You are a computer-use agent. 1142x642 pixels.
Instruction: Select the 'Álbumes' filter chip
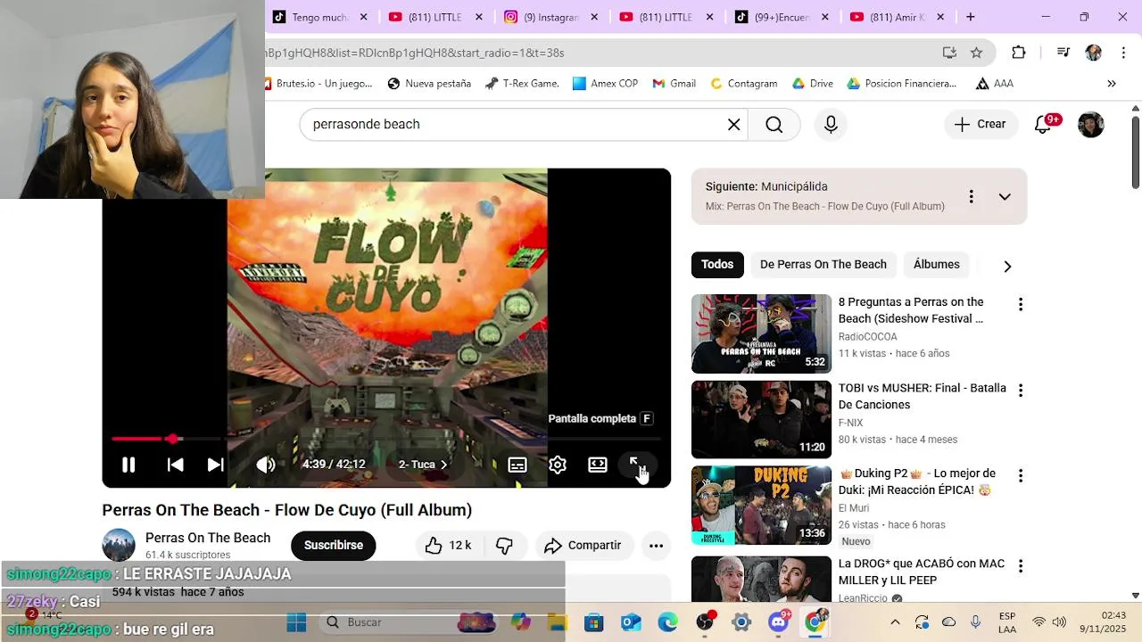[x=937, y=265]
